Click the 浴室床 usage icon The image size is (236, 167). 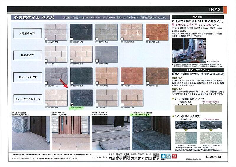click(141, 158)
